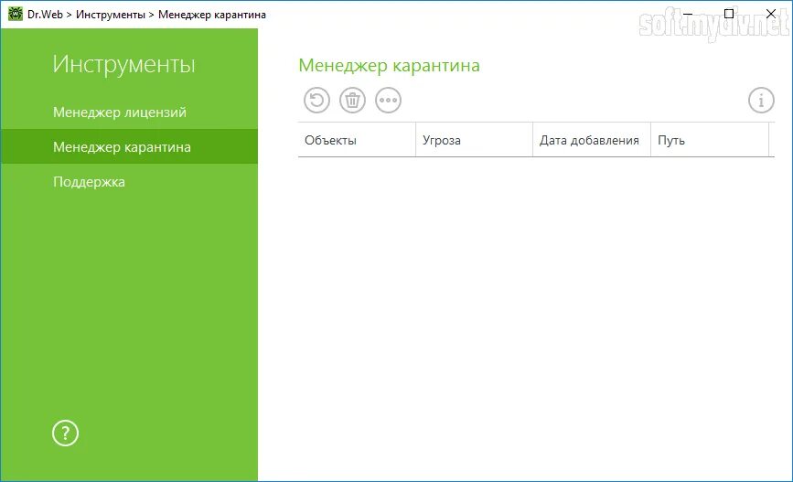The image size is (793, 482).
Task: Click the Dr.Web spider logo in title bar
Action: (16, 14)
